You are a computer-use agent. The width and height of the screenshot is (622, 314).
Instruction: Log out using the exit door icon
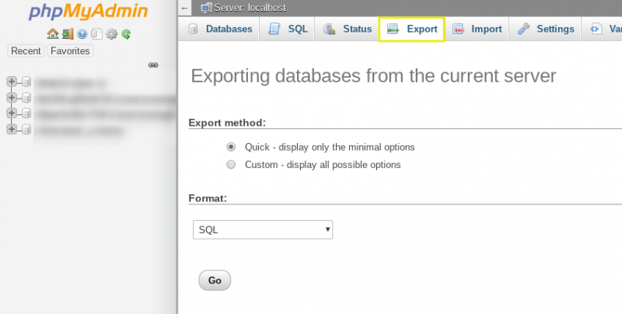click(68, 34)
